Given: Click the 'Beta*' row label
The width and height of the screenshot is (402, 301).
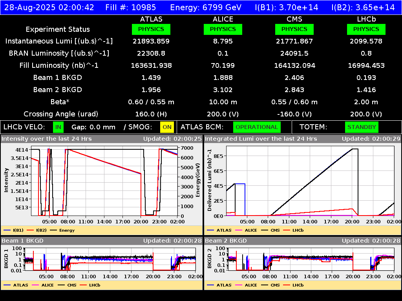Looking at the screenshot, I should click(x=60, y=102).
